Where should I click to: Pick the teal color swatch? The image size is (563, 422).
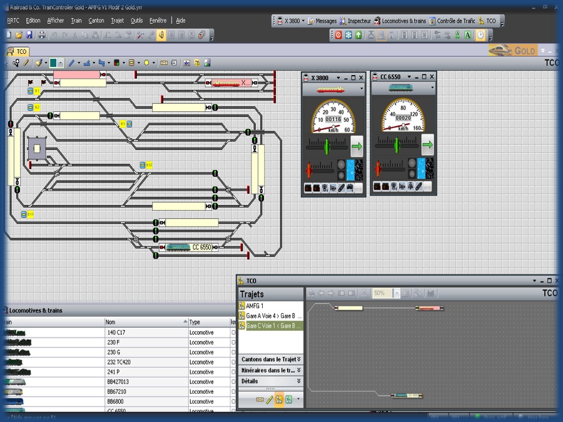53,63
